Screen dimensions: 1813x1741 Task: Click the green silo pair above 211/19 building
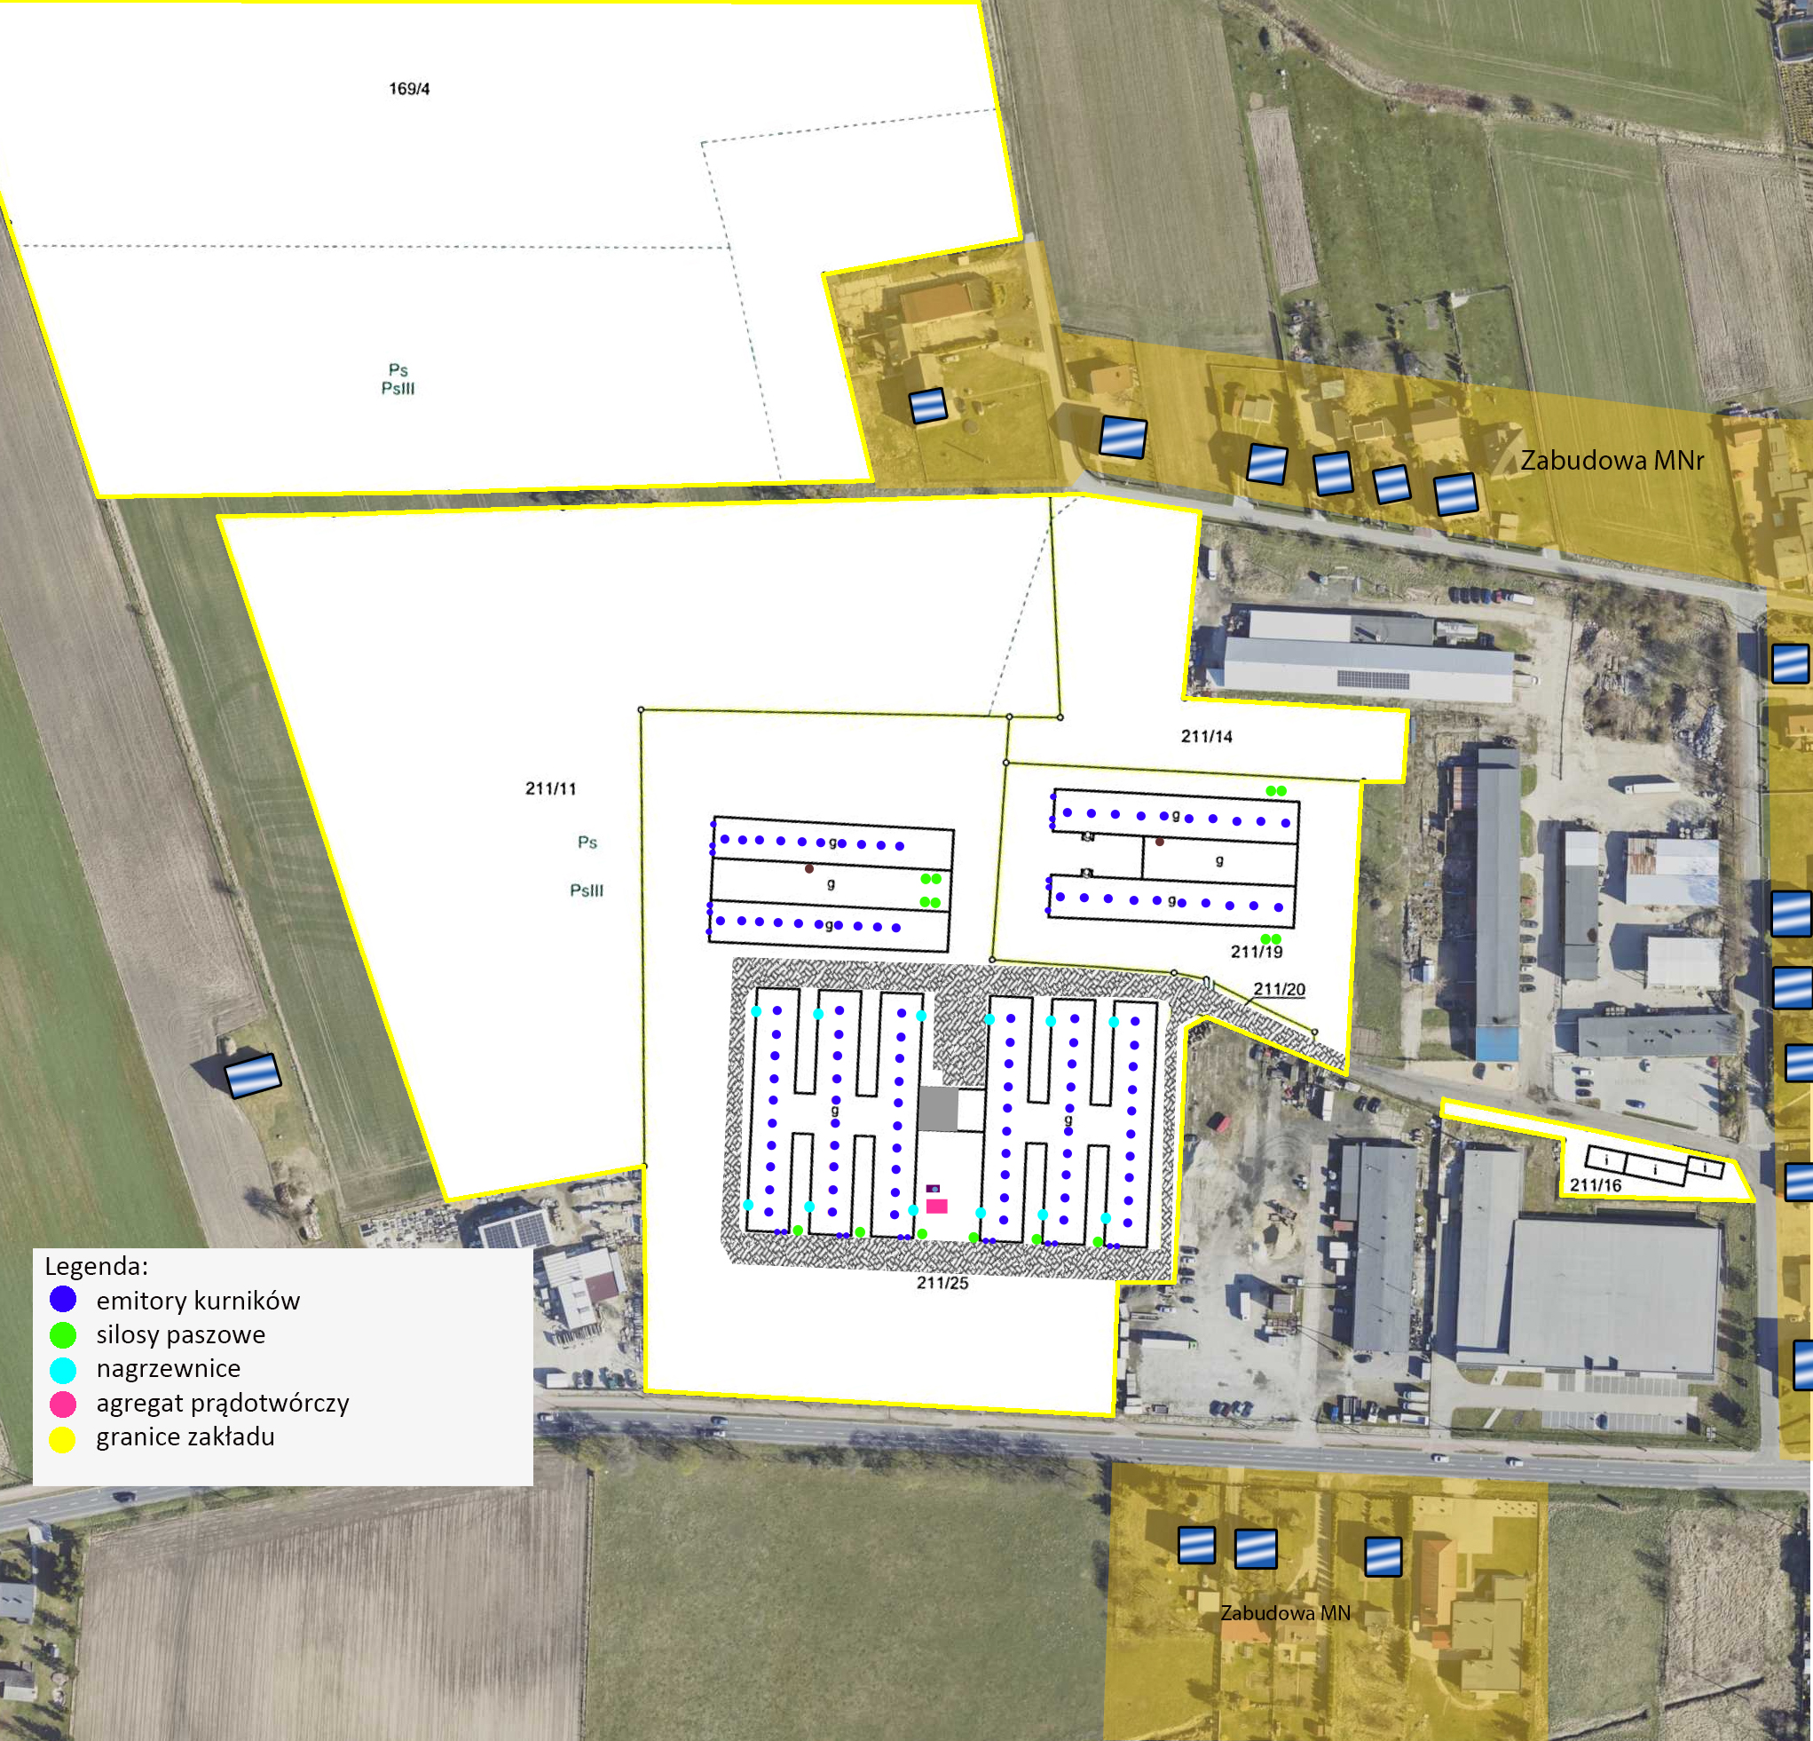1275,791
